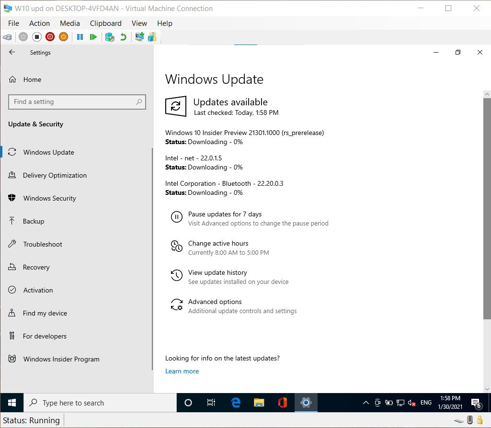491x428 pixels.
Task: Open the View menu
Action: pos(139,23)
